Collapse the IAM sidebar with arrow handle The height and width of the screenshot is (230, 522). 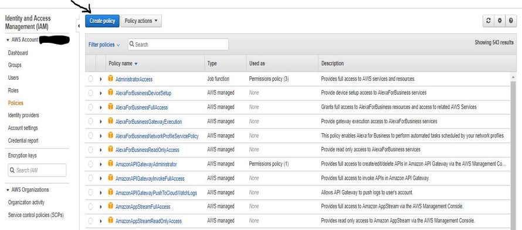click(78, 26)
